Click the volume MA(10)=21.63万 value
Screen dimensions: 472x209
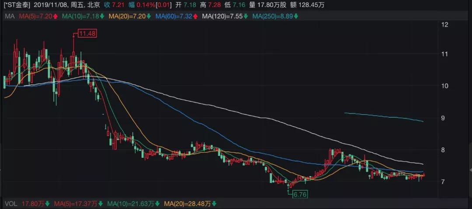(130, 204)
